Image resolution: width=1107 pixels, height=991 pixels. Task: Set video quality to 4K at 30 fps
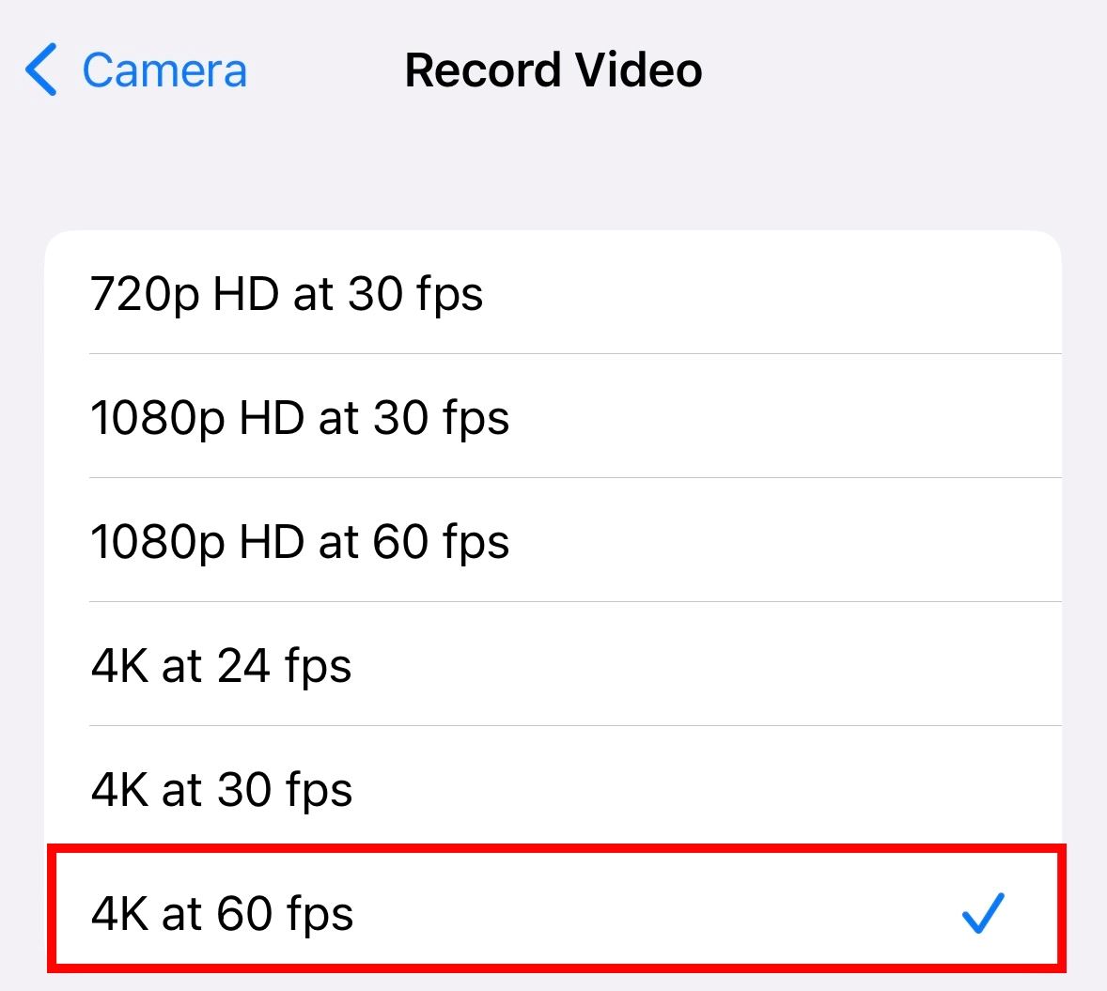pyautogui.click(x=553, y=789)
